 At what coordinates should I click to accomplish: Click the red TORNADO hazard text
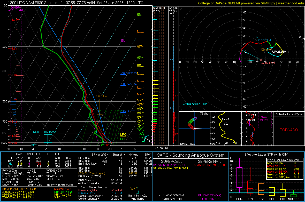(x=289, y=130)
